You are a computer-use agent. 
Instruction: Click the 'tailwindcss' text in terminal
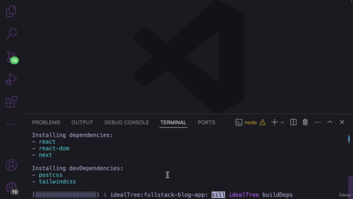pyautogui.click(x=57, y=182)
